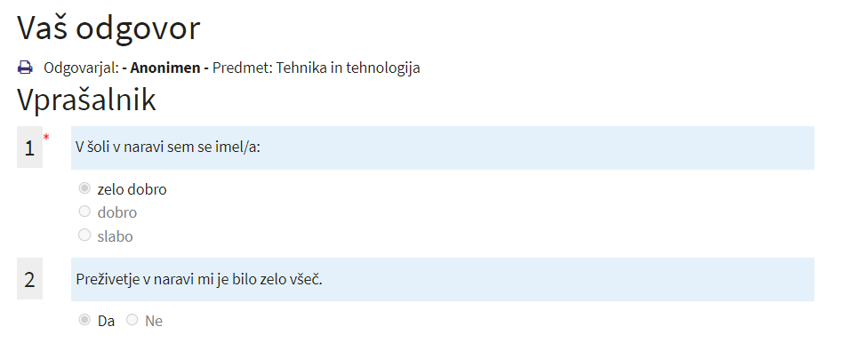Choose the "Ne" radio button
Image resolution: width=842 pixels, height=351 pixels.
click(x=132, y=320)
